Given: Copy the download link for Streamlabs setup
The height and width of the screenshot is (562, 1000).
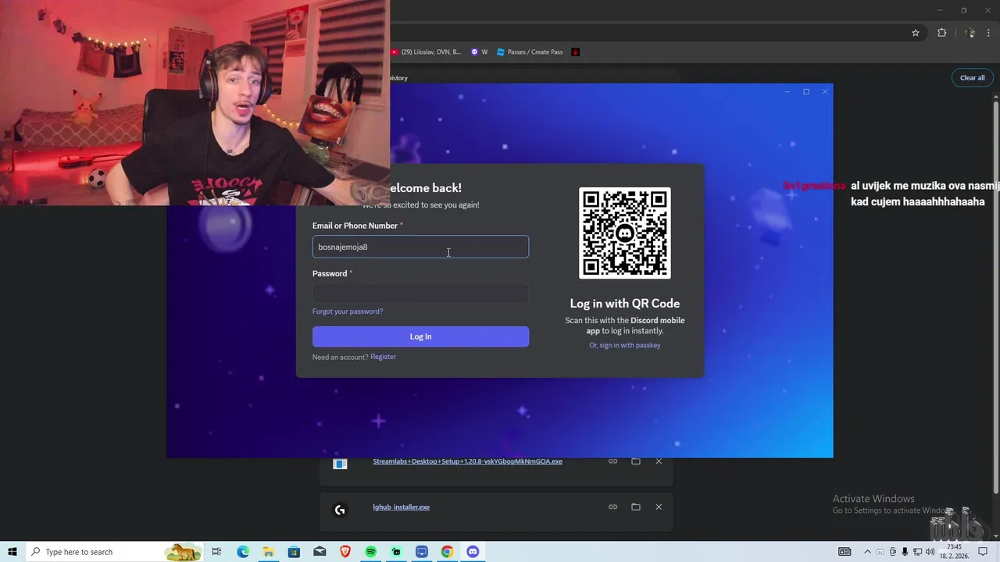Looking at the screenshot, I should (x=612, y=461).
